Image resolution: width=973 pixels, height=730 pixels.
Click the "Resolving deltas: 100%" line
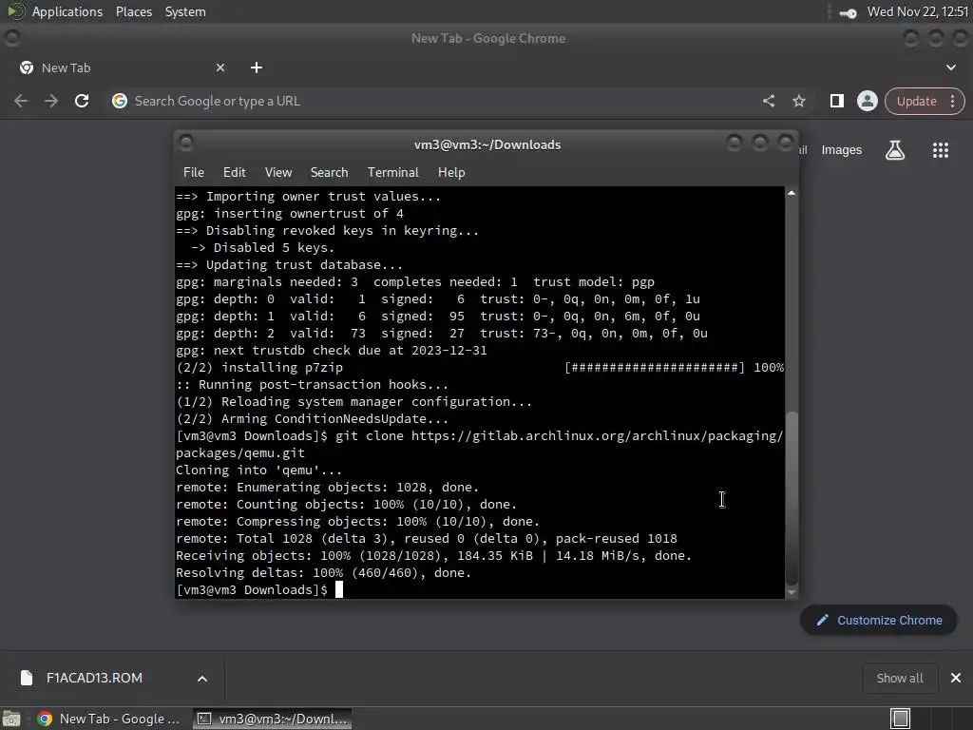(323, 572)
